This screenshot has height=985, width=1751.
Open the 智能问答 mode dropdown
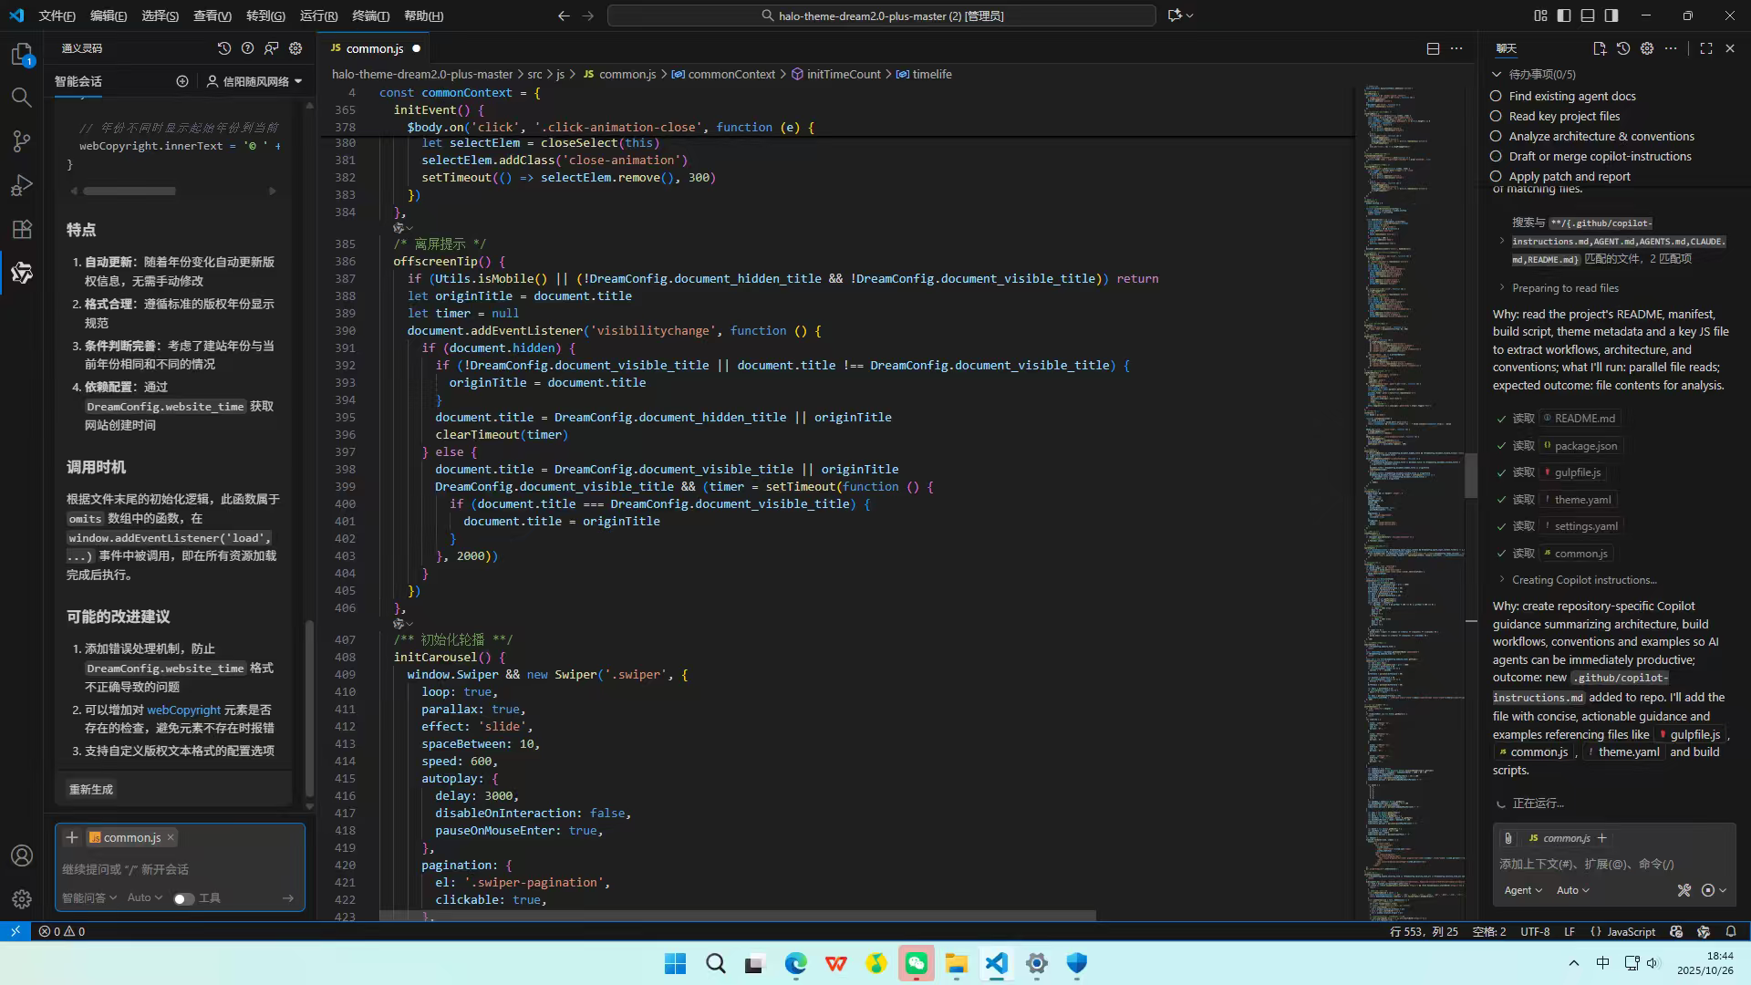tap(89, 897)
